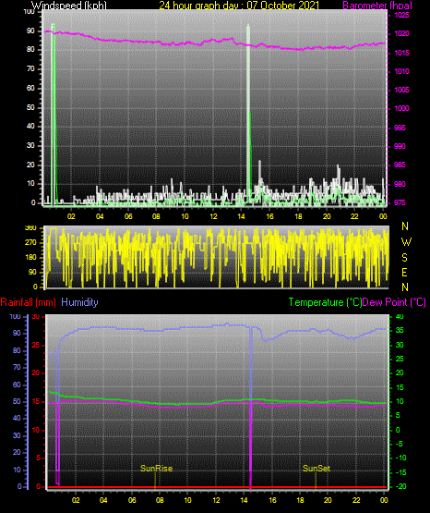This screenshot has width=430, height=513.
Task: Click the 90 degree direction scale value
Action: pos(32,272)
